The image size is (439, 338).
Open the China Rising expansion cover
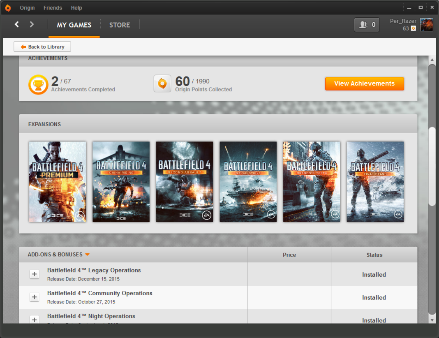pos(121,182)
